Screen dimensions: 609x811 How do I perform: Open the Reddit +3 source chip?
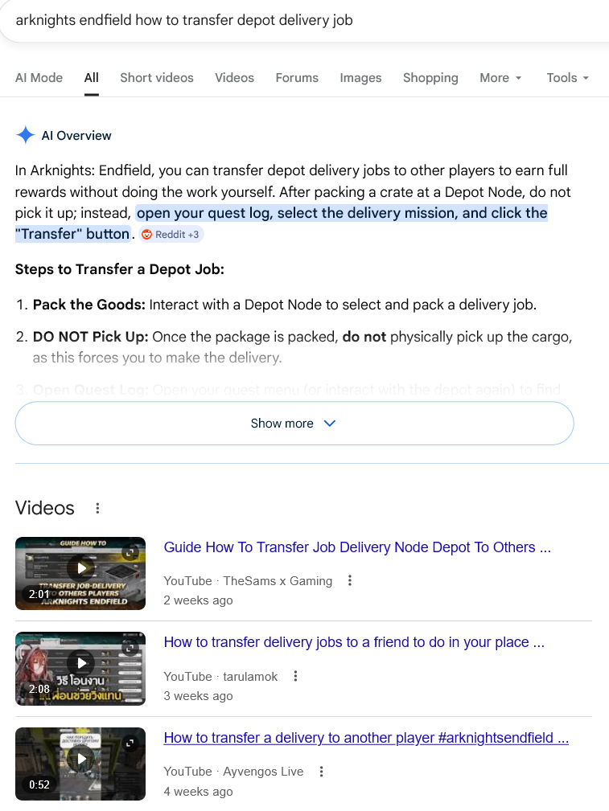tap(171, 235)
